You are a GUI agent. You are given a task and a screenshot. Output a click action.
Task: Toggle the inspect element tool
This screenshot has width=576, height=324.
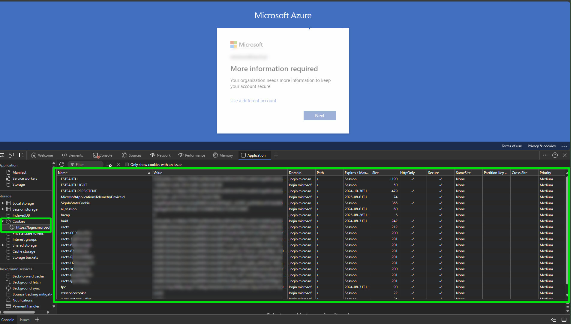click(2, 155)
